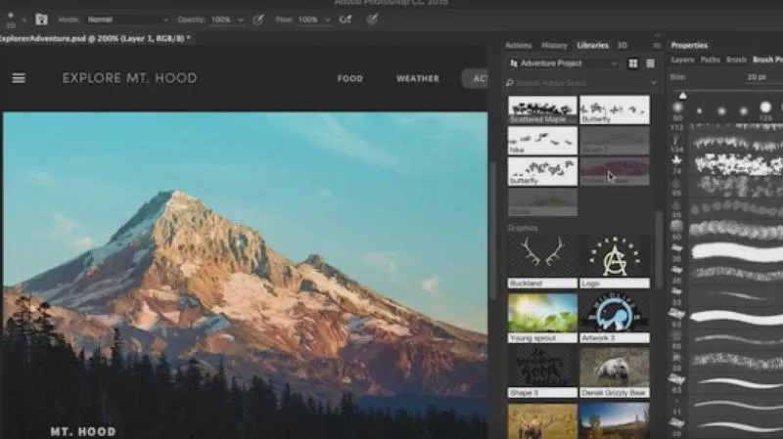Click the pressure-for-size icon at options bar end
The height and width of the screenshot is (439, 783).
374,19
